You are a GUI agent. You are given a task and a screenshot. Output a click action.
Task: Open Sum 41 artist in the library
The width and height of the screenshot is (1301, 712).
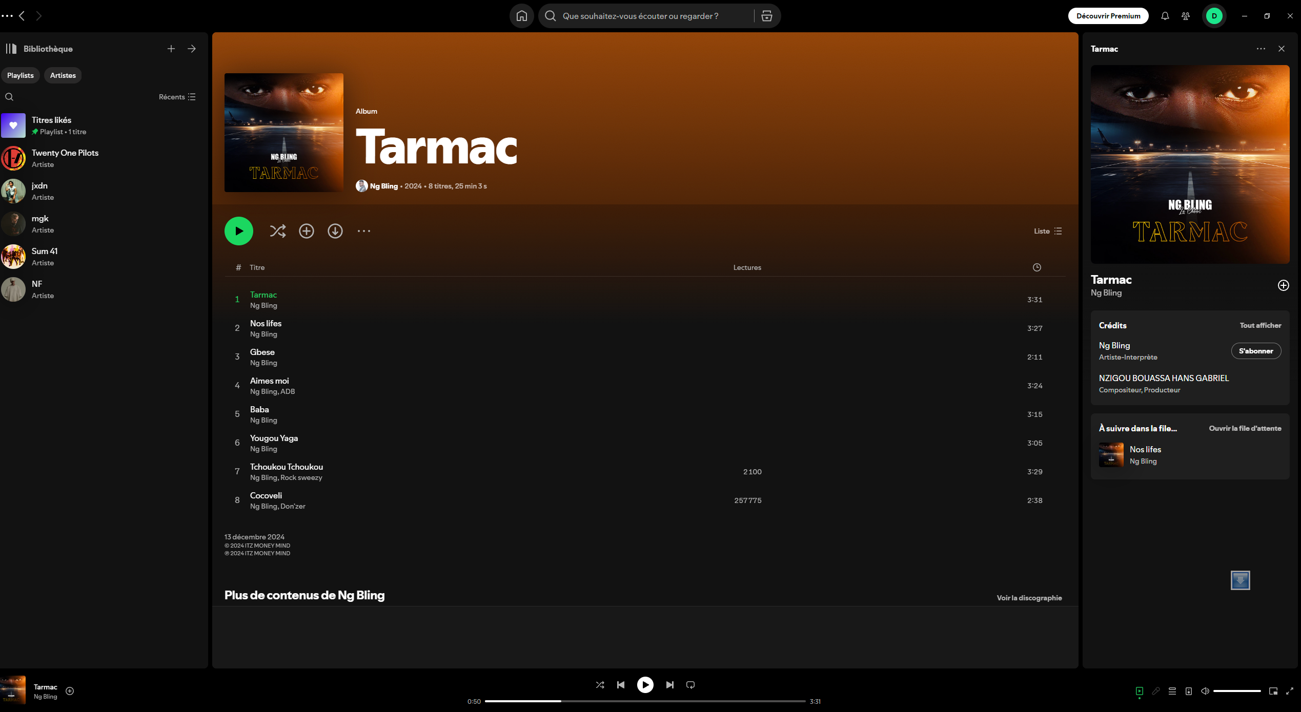[x=103, y=257]
